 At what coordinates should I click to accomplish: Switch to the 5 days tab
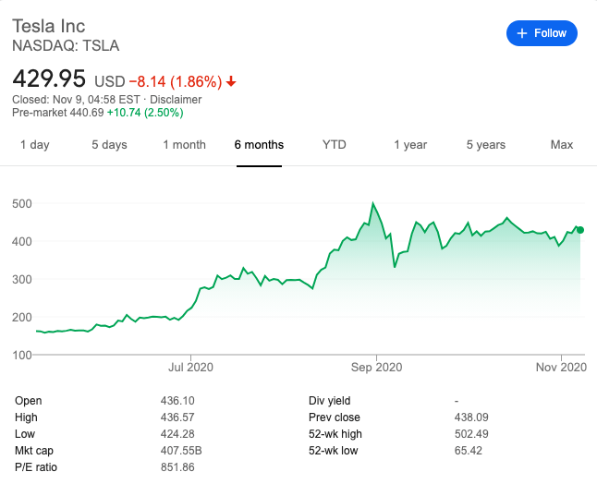[x=109, y=145]
